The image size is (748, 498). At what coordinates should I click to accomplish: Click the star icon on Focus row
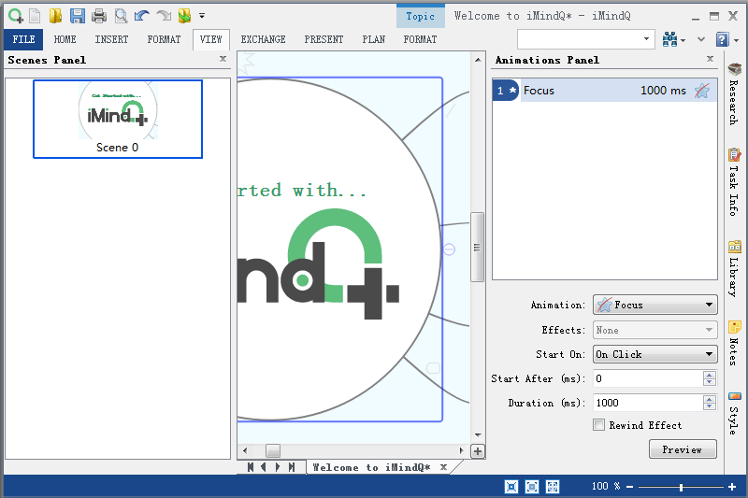[x=702, y=91]
